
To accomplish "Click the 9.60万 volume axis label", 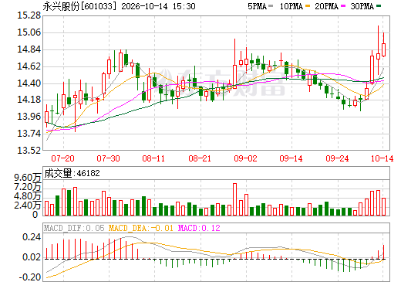I will click(x=28, y=178).
